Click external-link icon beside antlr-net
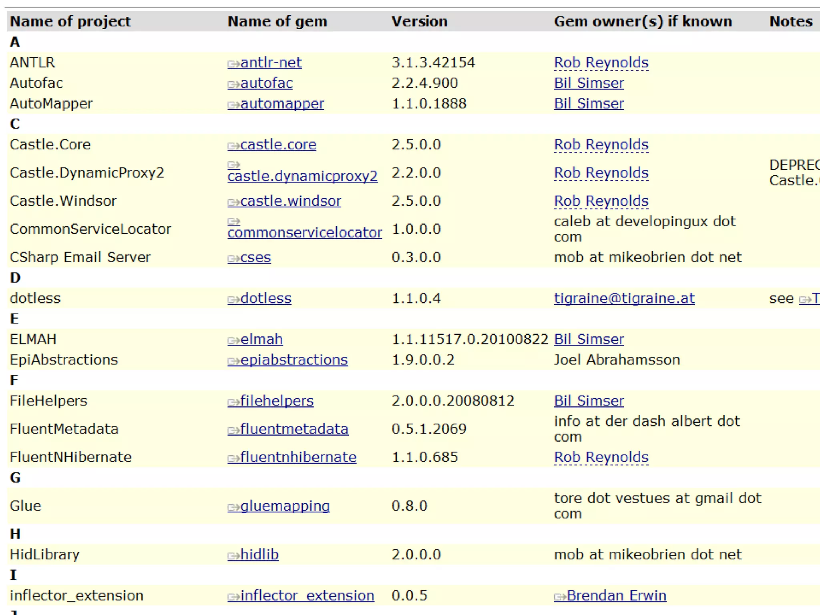This screenshot has width=820, height=615. point(233,64)
